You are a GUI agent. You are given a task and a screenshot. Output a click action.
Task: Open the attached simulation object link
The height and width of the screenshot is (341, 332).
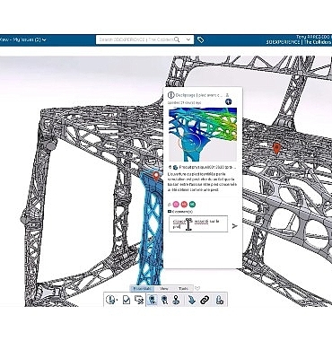pyautogui.click(x=207, y=167)
